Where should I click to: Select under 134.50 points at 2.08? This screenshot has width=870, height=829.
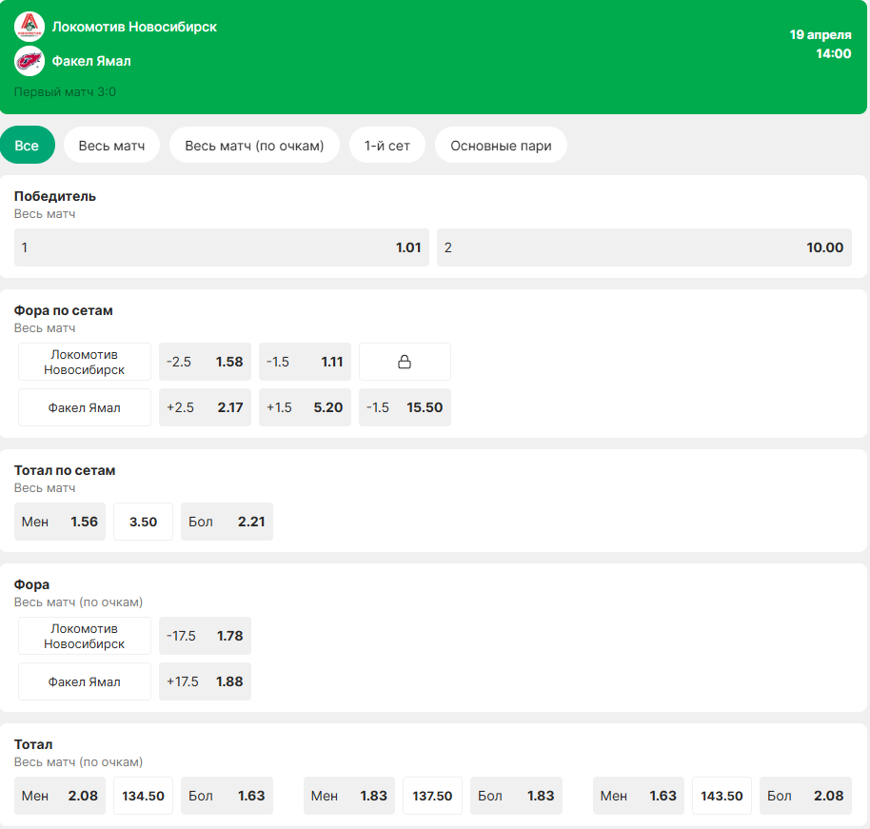tap(60, 796)
